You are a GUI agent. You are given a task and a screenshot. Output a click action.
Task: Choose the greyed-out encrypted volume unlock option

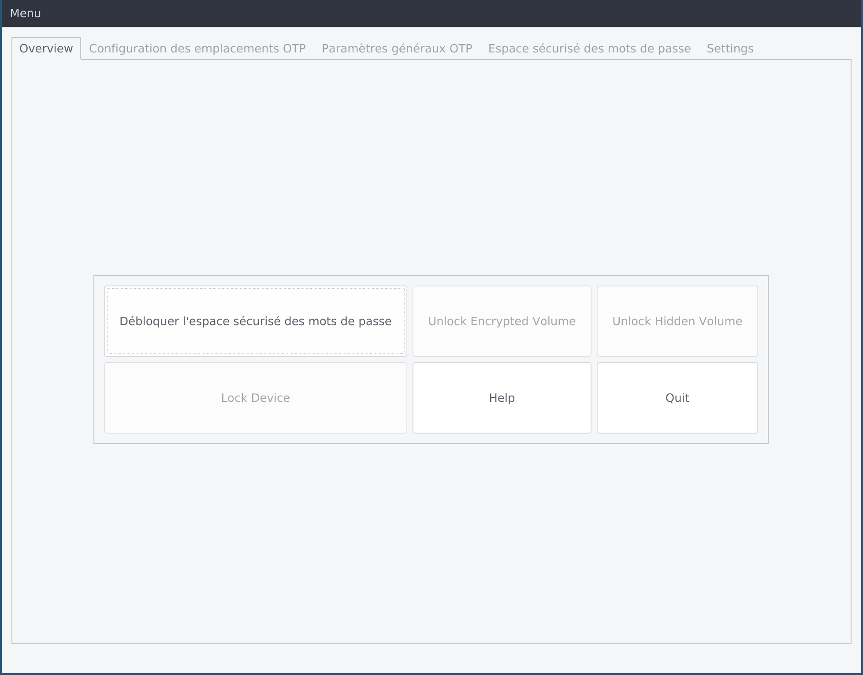(x=502, y=321)
